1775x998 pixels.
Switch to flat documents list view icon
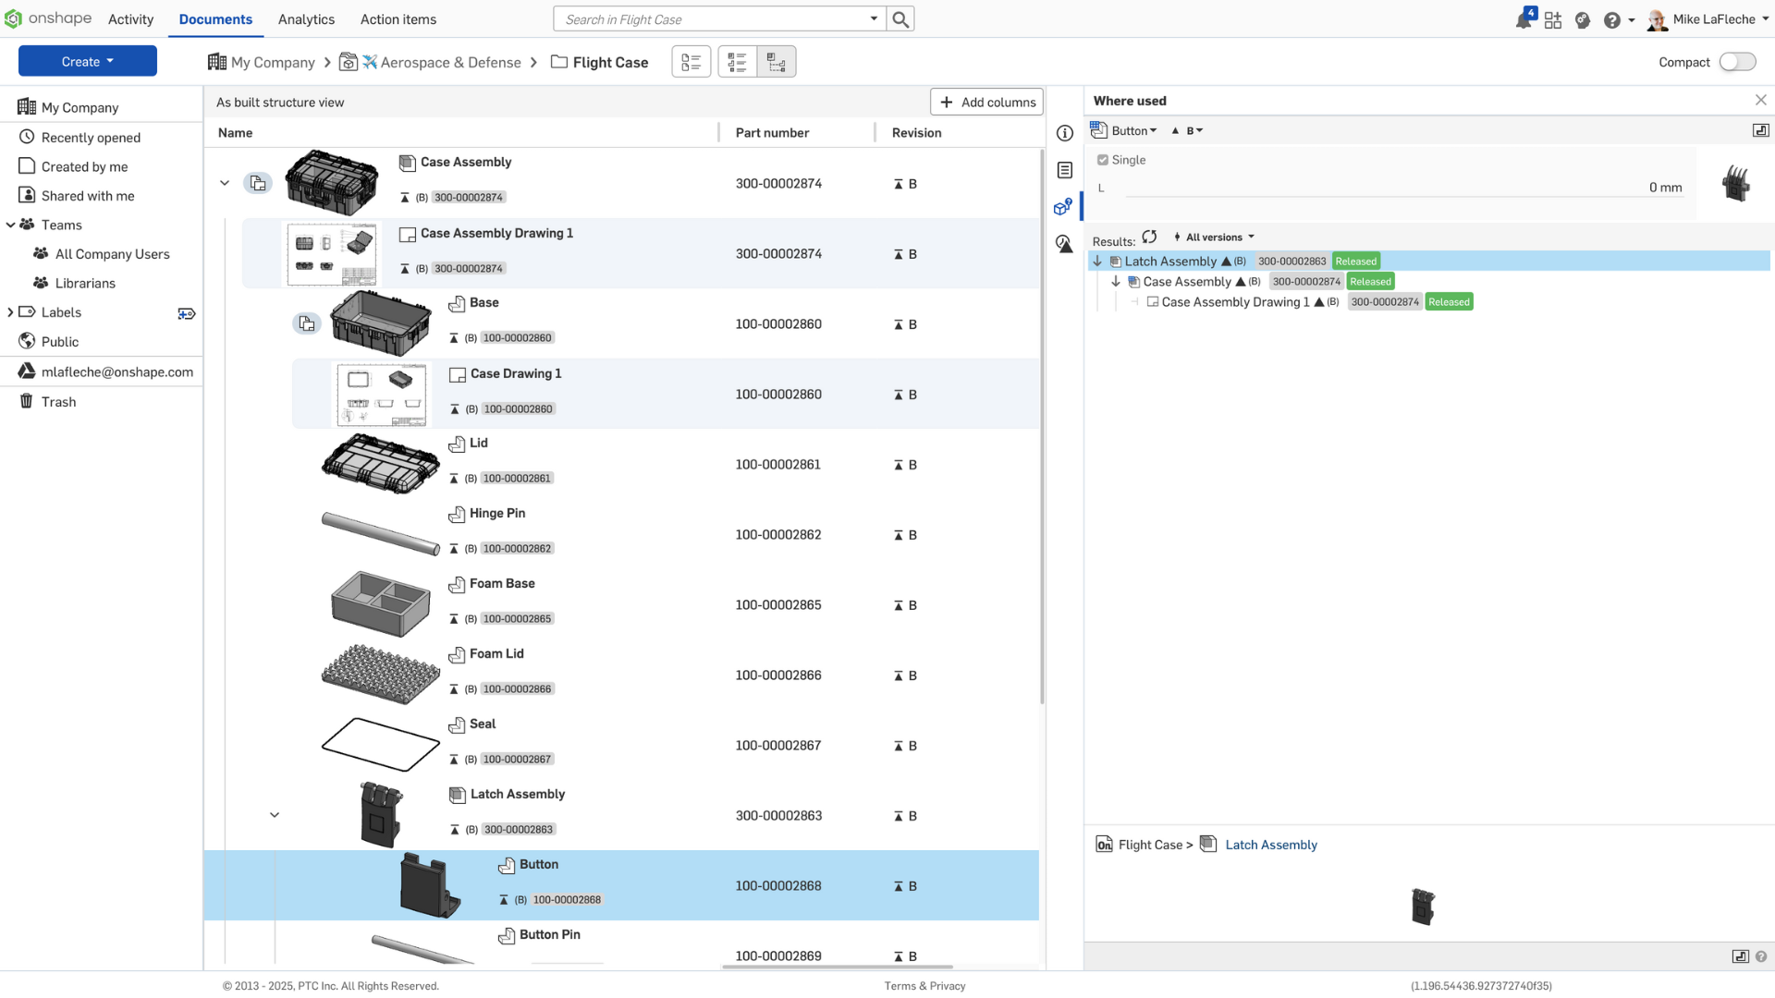691,61
